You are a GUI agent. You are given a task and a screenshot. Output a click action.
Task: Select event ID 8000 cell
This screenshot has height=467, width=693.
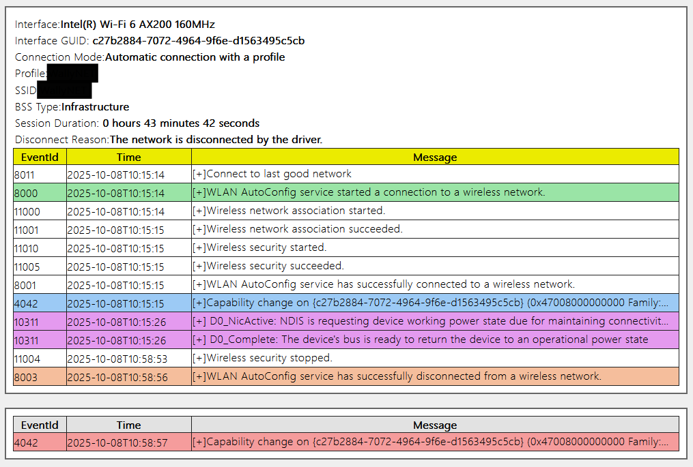pos(40,193)
